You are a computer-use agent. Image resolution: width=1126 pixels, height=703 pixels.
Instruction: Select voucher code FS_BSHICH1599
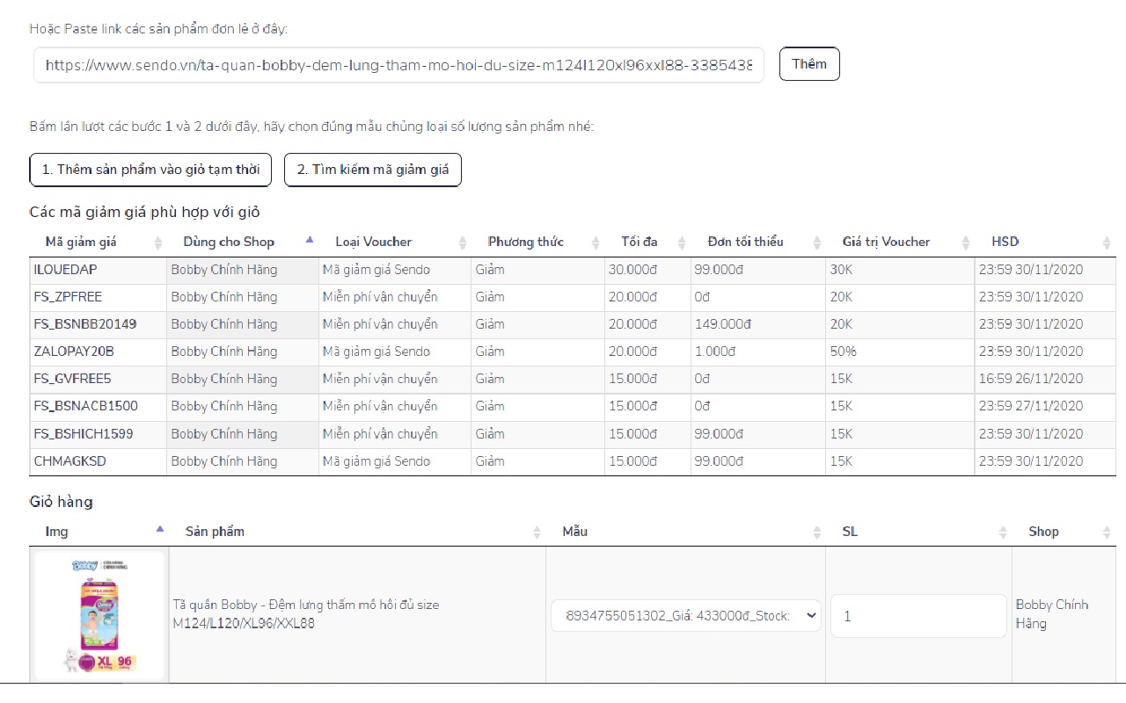point(84,434)
